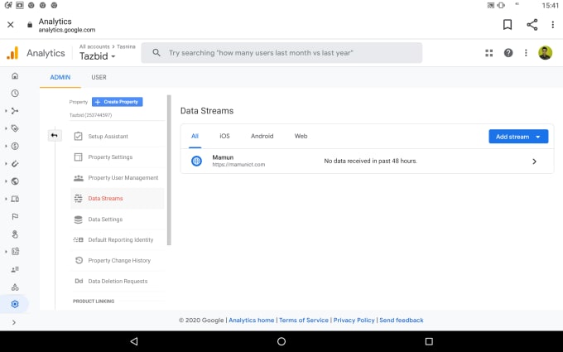Open Property Settings
Screen dimensions: 563x352
coord(118,157)
